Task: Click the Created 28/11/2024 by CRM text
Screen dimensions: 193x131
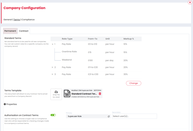Action: 85,97
